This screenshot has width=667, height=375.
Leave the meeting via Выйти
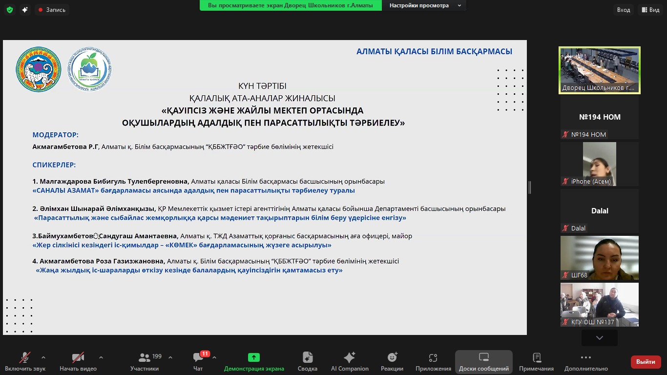tap(646, 362)
